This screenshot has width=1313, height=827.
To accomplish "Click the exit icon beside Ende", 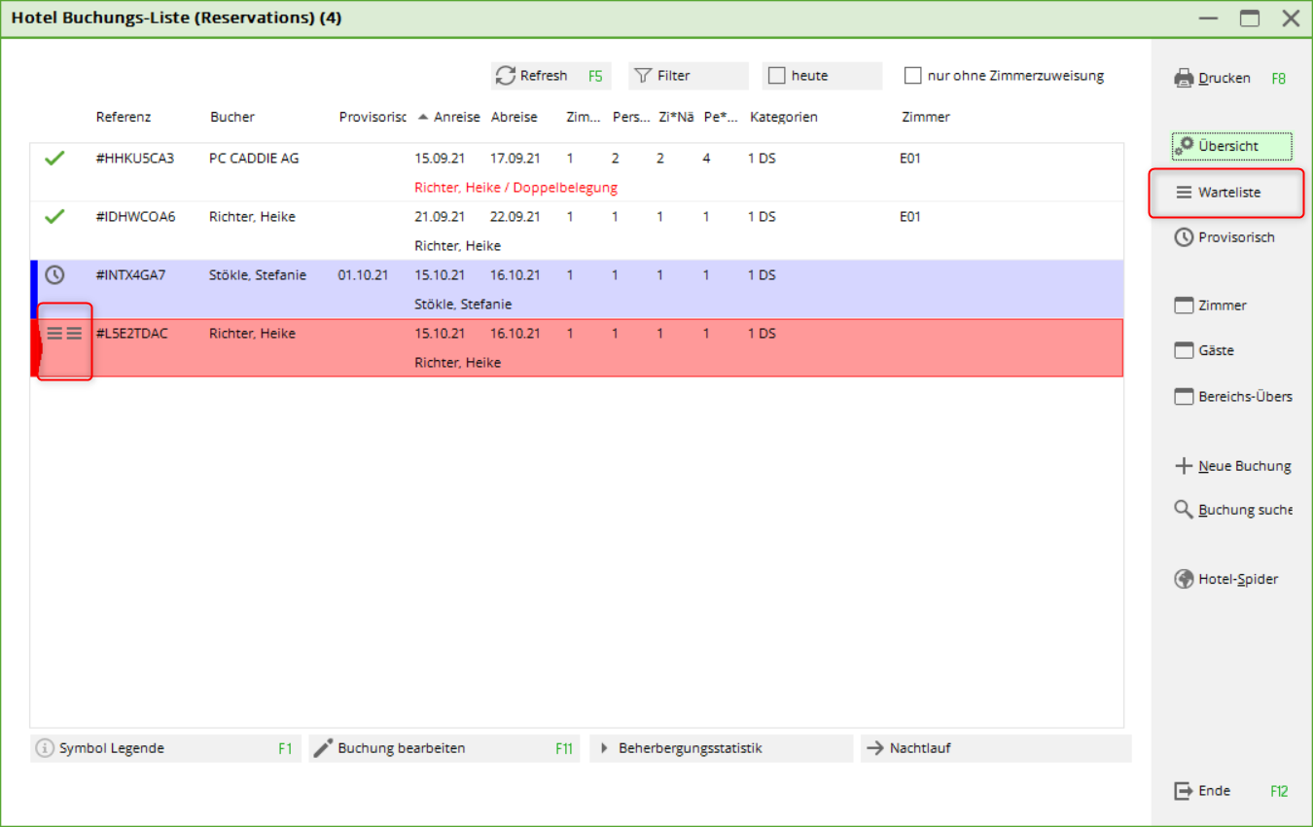I will [x=1184, y=791].
